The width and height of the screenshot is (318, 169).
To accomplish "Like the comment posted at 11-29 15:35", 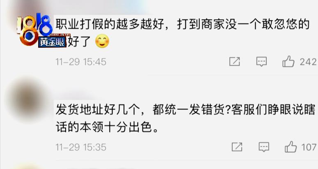I will pyautogui.click(x=291, y=147).
